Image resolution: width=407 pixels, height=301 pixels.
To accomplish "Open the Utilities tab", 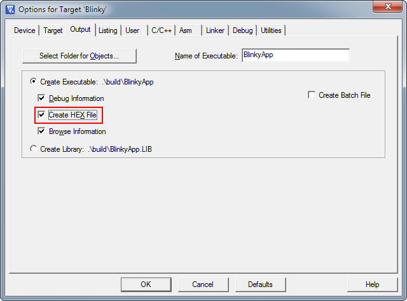I will [271, 30].
